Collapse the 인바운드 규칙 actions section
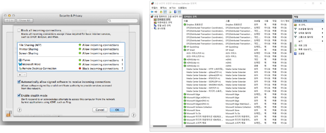 [x=322, y=21]
